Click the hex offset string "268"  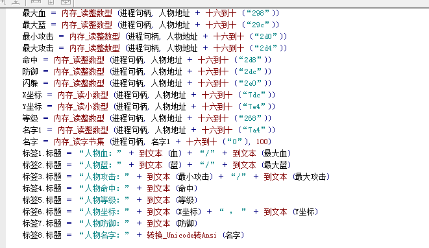tap(250, 118)
